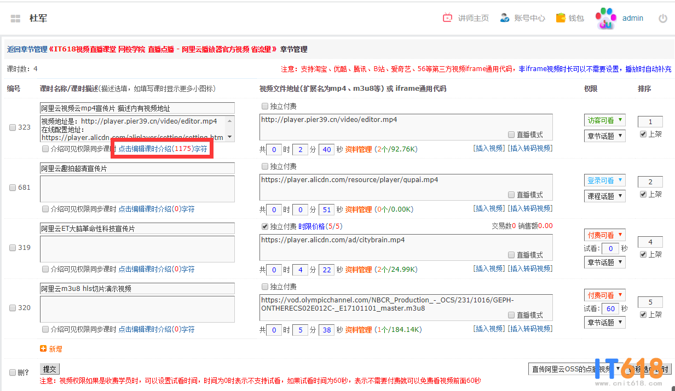The width and height of the screenshot is (675, 391).
Task: Uncheck 独立付费 for 阿里云ET大脑 lesson
Action: pos(265,226)
